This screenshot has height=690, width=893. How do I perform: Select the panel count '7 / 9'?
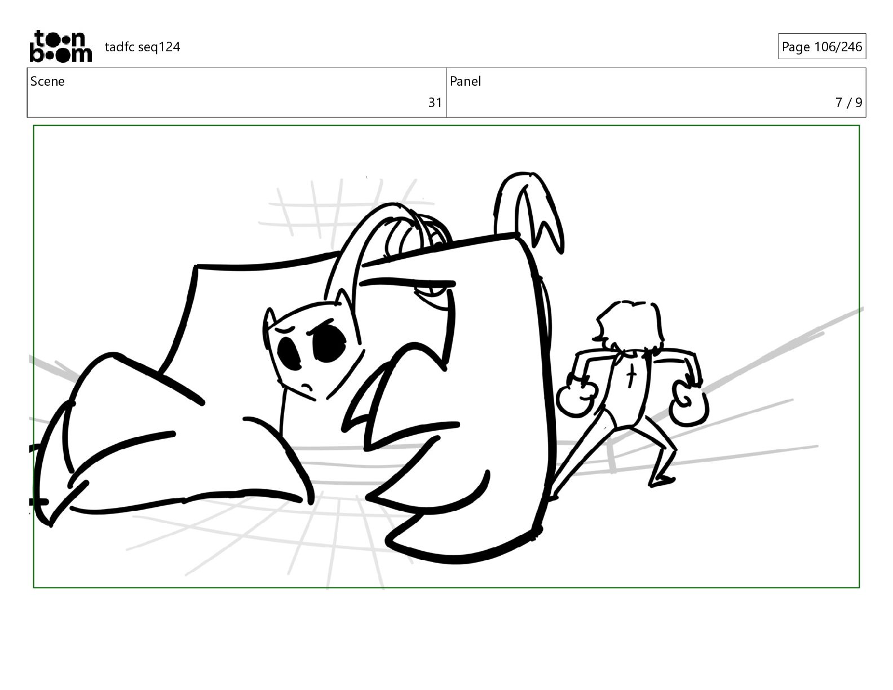[848, 103]
